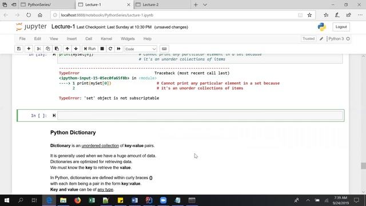Restart the kernel icon
This screenshot has height=206, width=366.
tap(110, 49)
